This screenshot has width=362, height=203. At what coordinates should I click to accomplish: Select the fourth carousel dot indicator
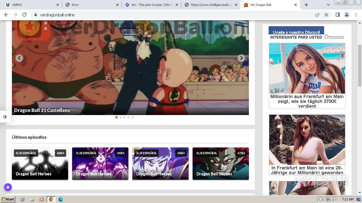point(128,117)
